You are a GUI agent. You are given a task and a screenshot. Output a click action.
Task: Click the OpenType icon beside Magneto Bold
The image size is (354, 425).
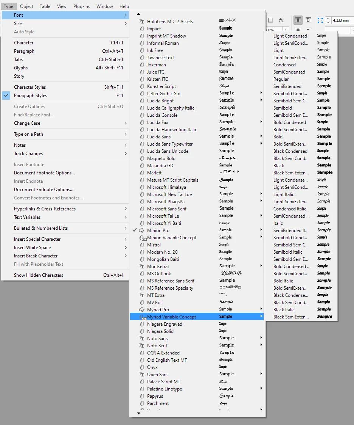click(142, 158)
